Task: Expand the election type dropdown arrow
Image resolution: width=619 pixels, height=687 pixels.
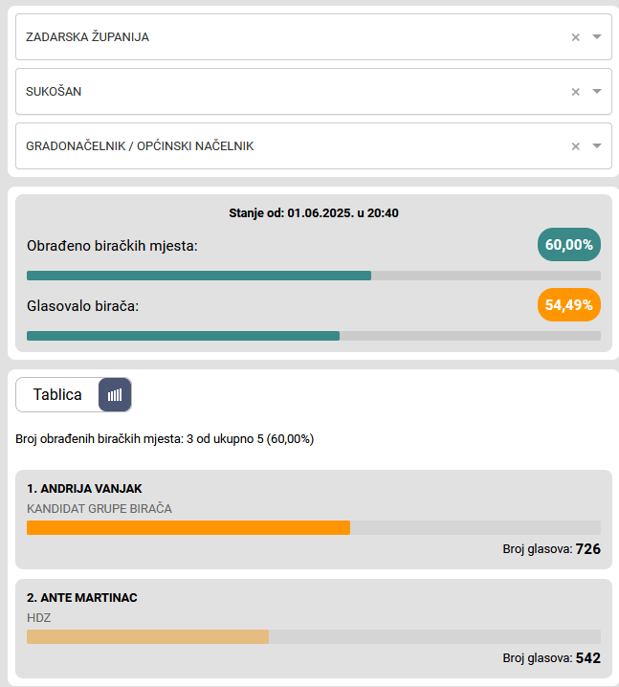Action: 597,146
